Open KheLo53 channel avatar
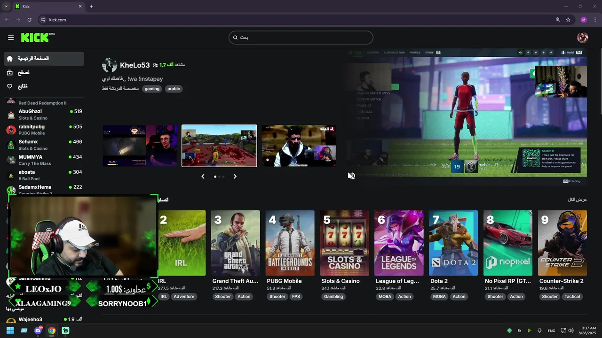 [x=110, y=65]
